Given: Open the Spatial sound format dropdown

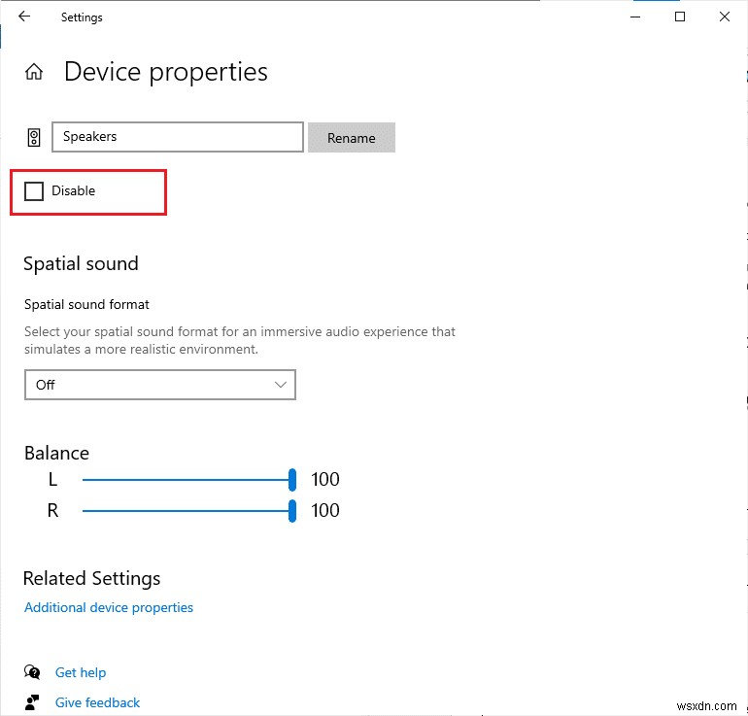Looking at the screenshot, I should [159, 385].
